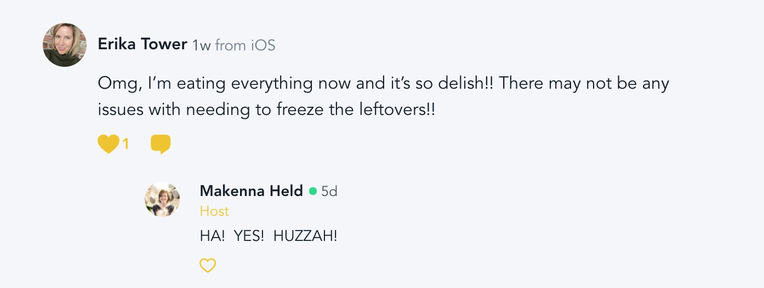Select the yellow "Host" badge label

[x=214, y=211]
